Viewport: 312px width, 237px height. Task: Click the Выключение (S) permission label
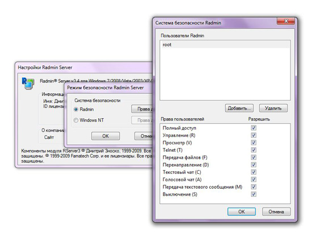click(180, 194)
